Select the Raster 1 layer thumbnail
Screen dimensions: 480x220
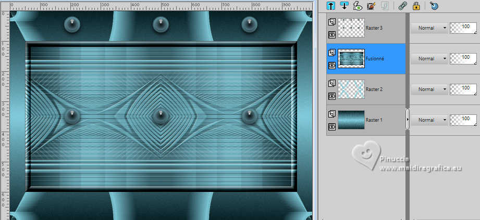351,120
